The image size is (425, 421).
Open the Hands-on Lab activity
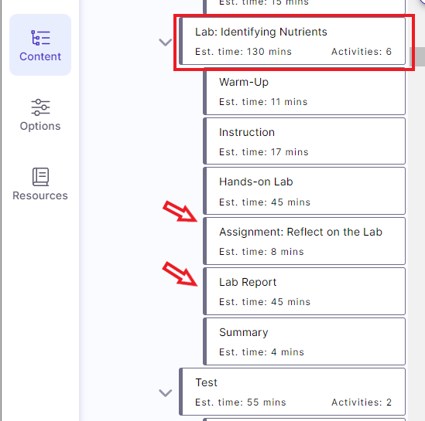point(304,191)
